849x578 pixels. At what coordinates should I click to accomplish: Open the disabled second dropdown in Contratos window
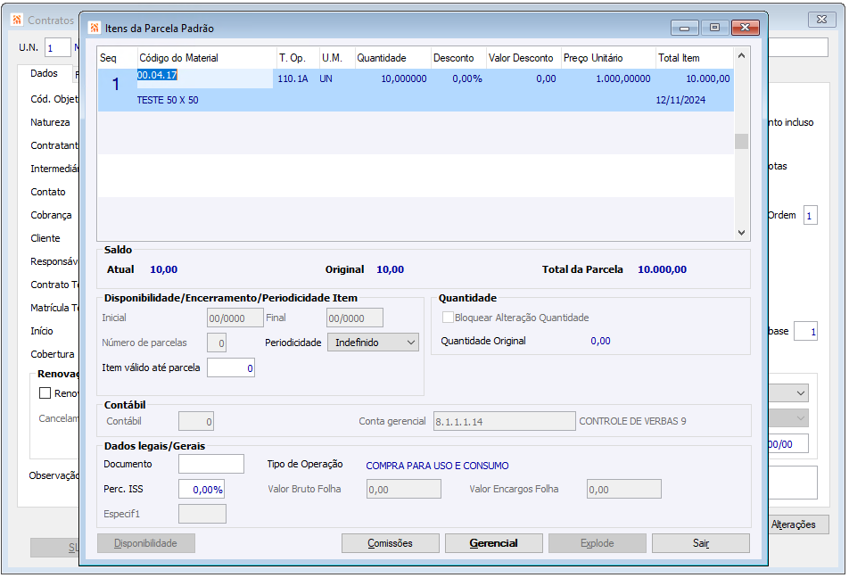click(789, 418)
